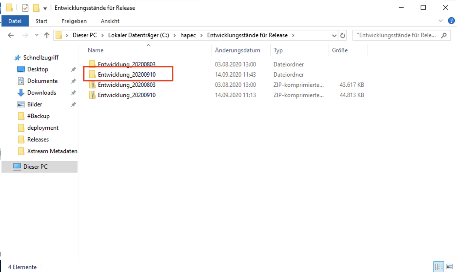Switch to large icons view layout
Viewport: 457px width, 272px height.
point(450,267)
